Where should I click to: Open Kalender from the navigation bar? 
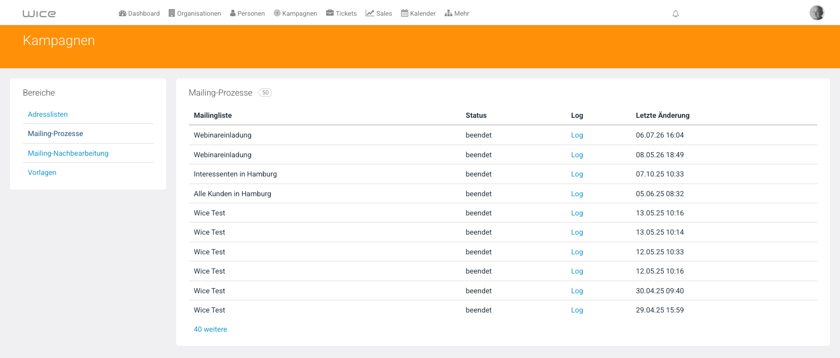tap(418, 14)
